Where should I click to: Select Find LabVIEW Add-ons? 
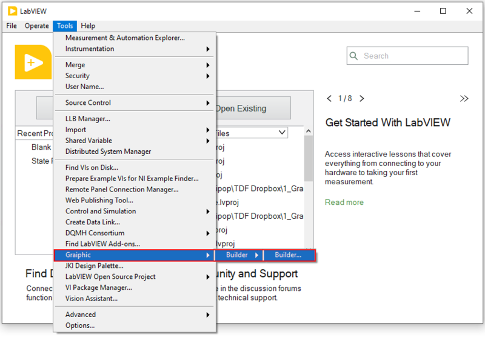tap(134, 244)
